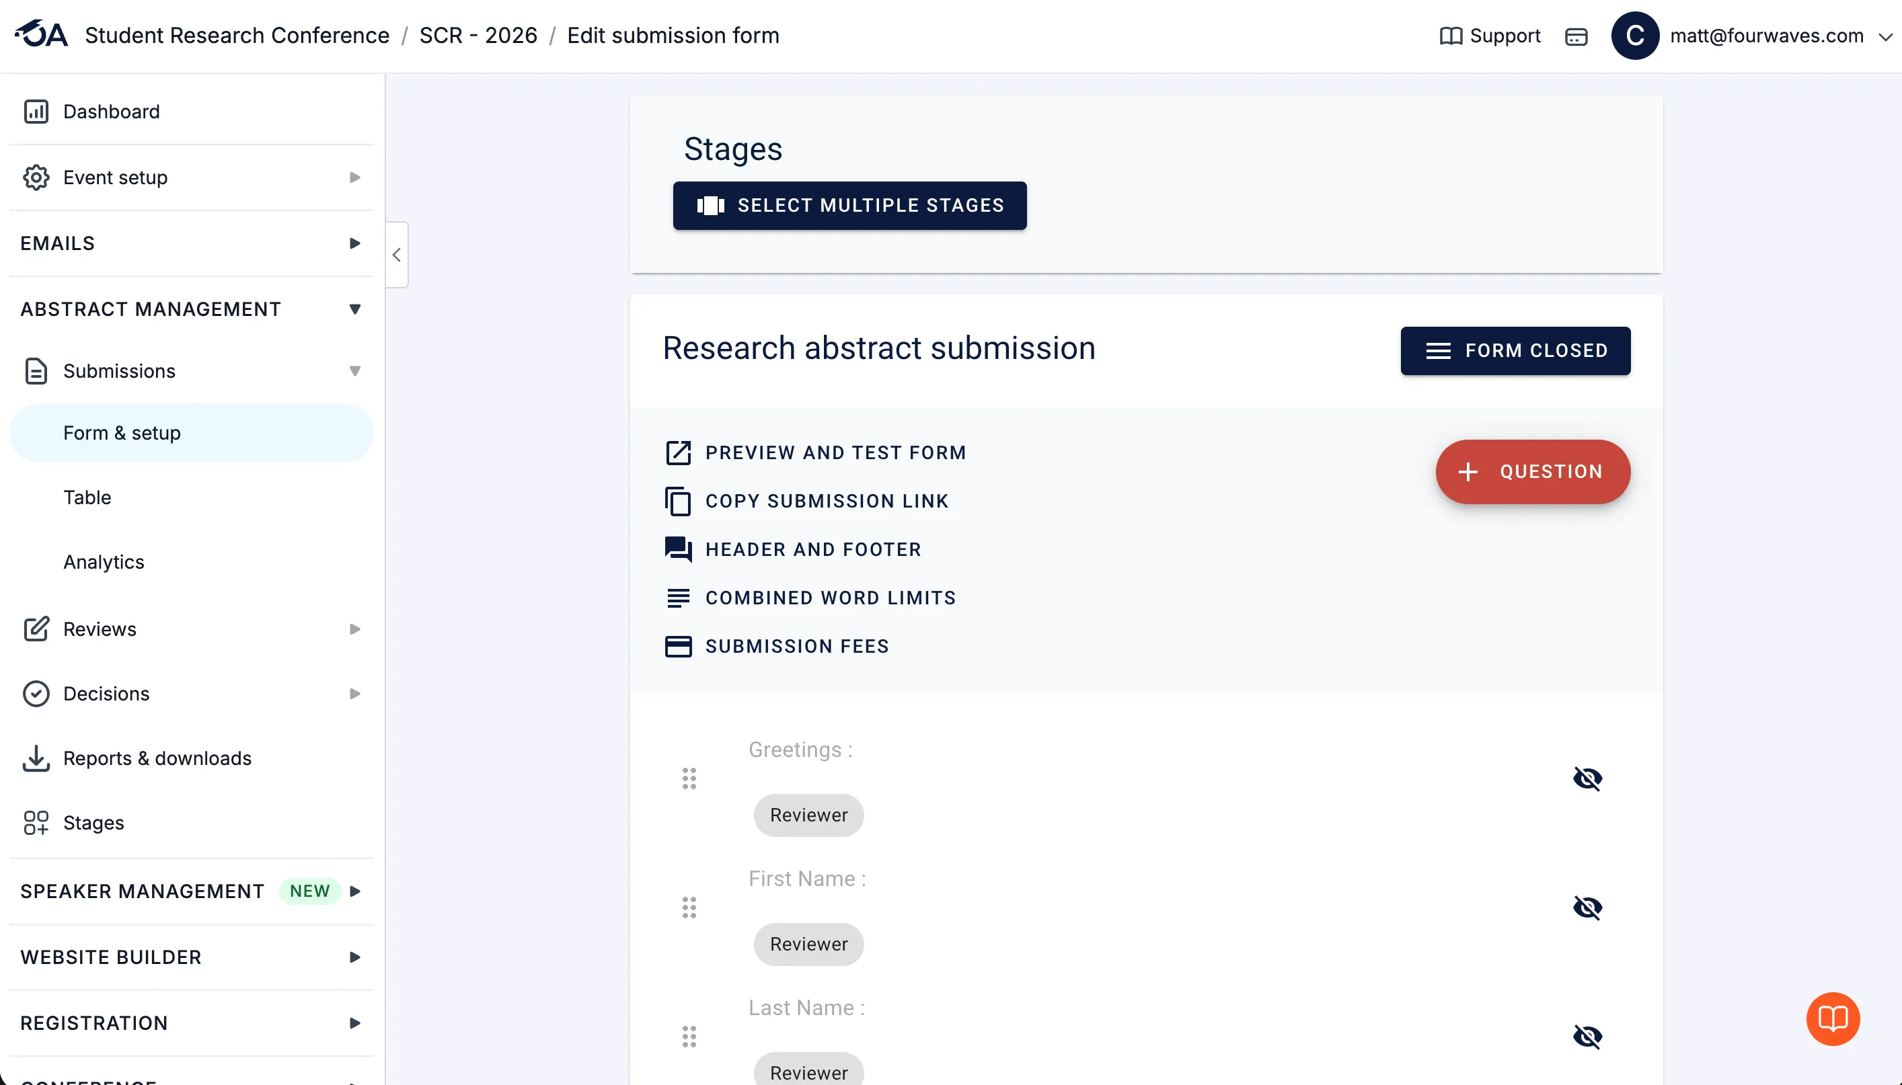Click matt@fourwaves.com account email
The image size is (1902, 1085).
pos(1766,36)
